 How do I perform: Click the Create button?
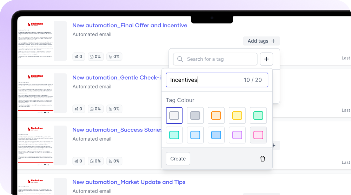click(x=178, y=159)
